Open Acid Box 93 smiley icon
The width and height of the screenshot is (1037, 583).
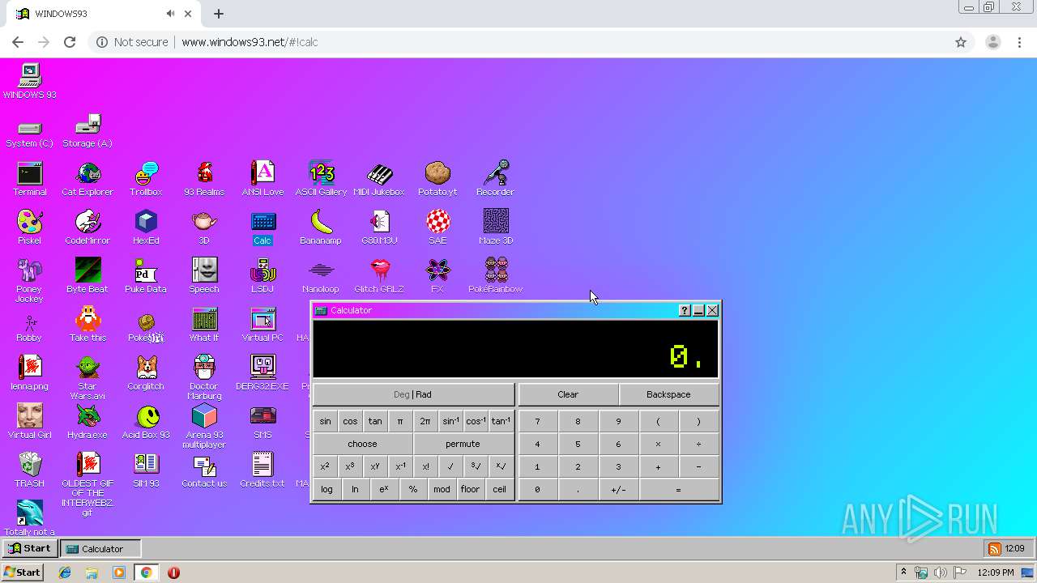click(146, 422)
